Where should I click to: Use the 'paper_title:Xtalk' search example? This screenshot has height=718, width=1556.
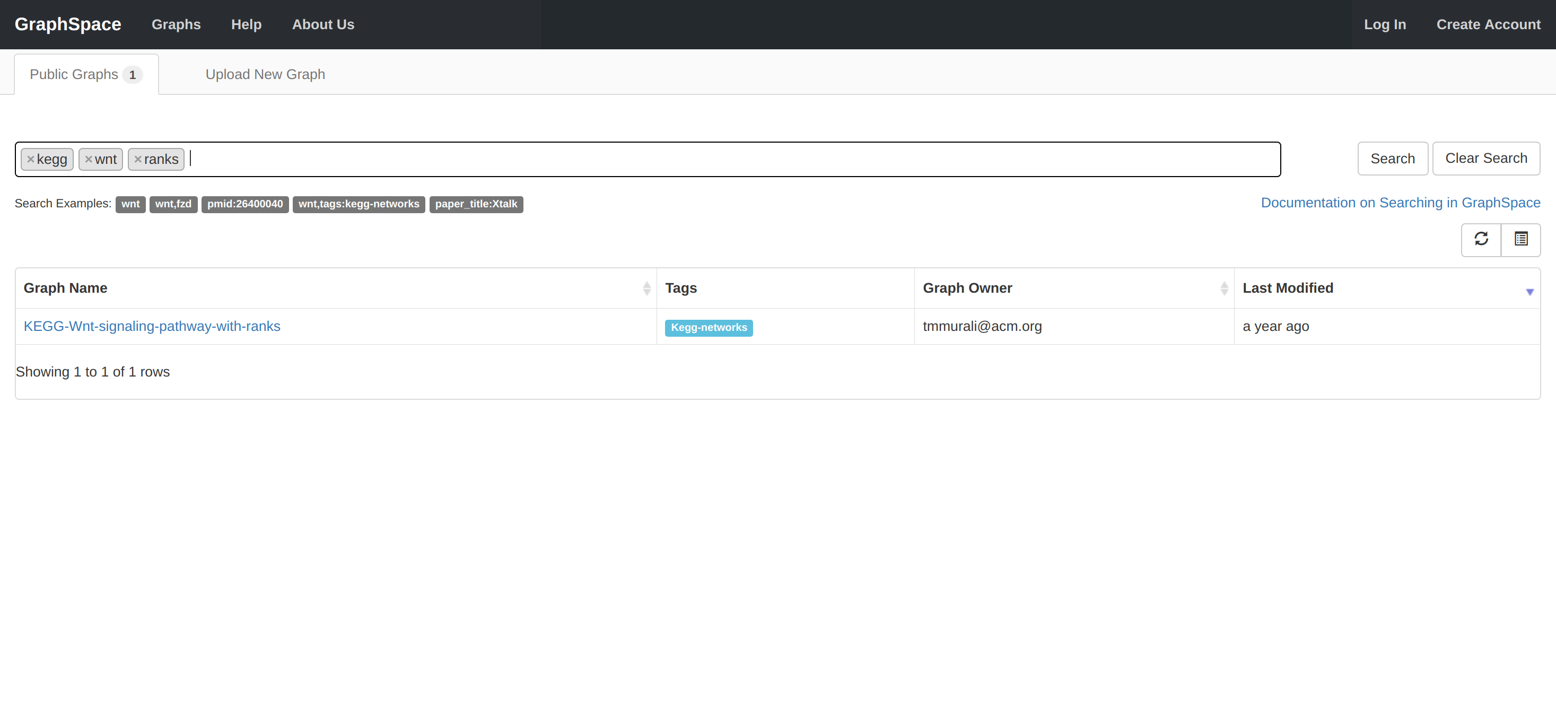(x=476, y=204)
